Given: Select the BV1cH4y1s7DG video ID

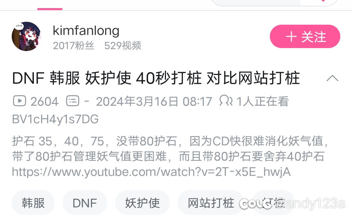Looking at the screenshot, I should point(55,119).
